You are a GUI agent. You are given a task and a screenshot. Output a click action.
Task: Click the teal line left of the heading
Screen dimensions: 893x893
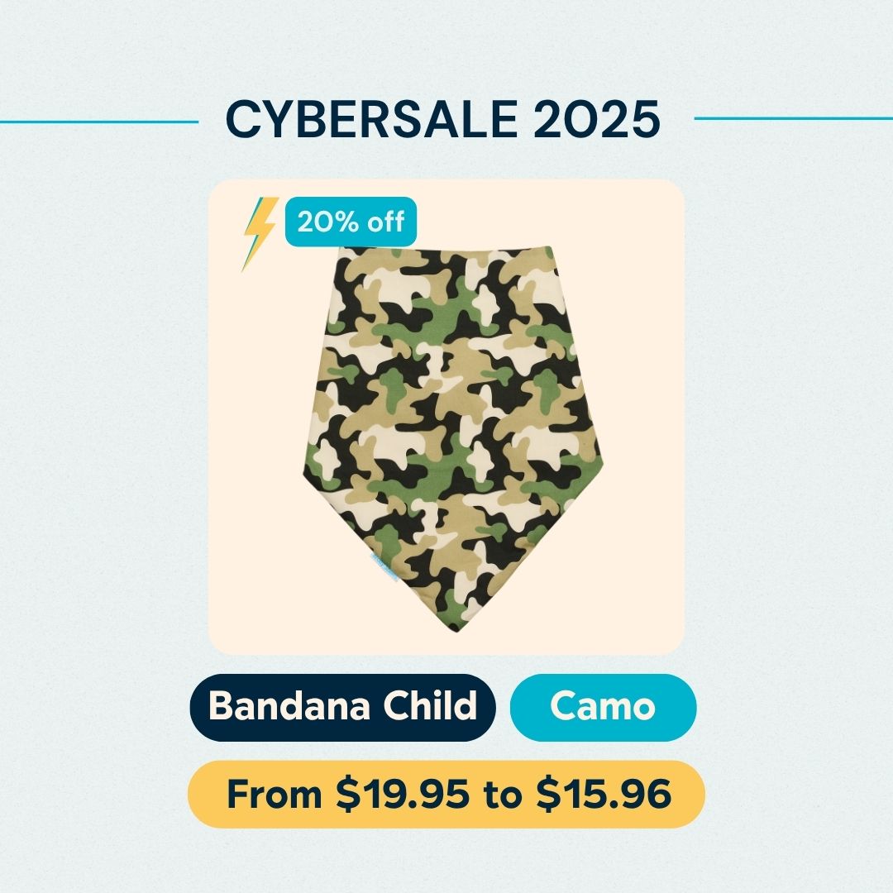point(99,122)
